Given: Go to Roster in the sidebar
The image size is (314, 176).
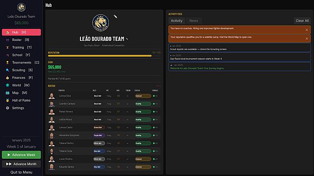Looking at the screenshot, I should click(x=21, y=40).
